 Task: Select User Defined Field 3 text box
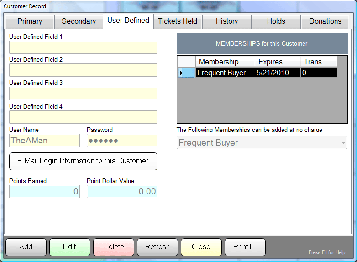[83, 93]
